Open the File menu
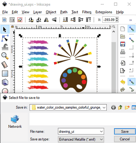This screenshot has width=136, height=143. click(5, 12)
